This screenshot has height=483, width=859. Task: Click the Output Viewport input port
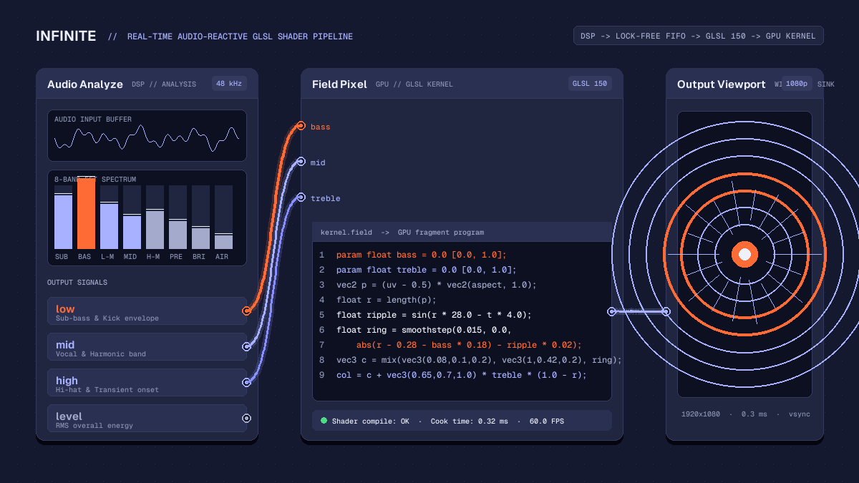pos(666,311)
